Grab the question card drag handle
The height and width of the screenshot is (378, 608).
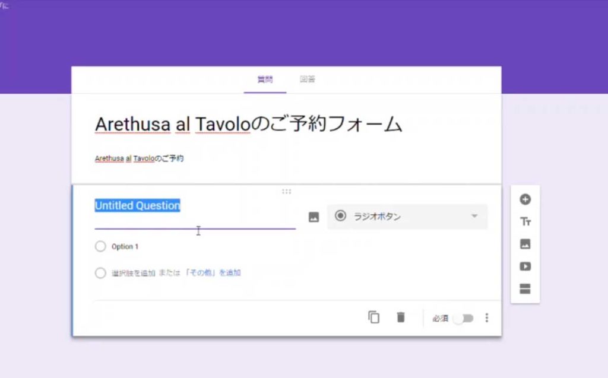coord(287,191)
